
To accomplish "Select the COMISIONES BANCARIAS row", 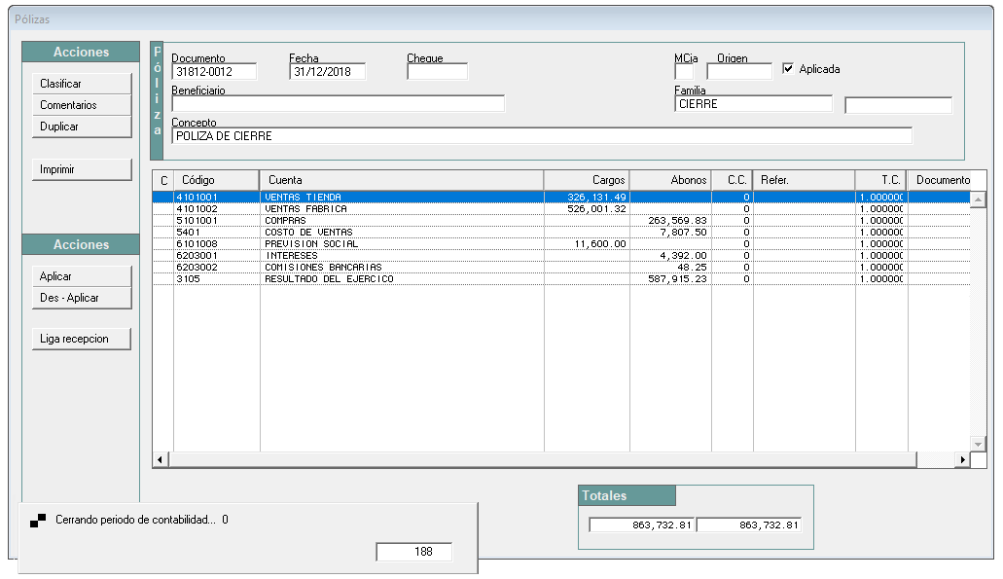I will (561, 268).
